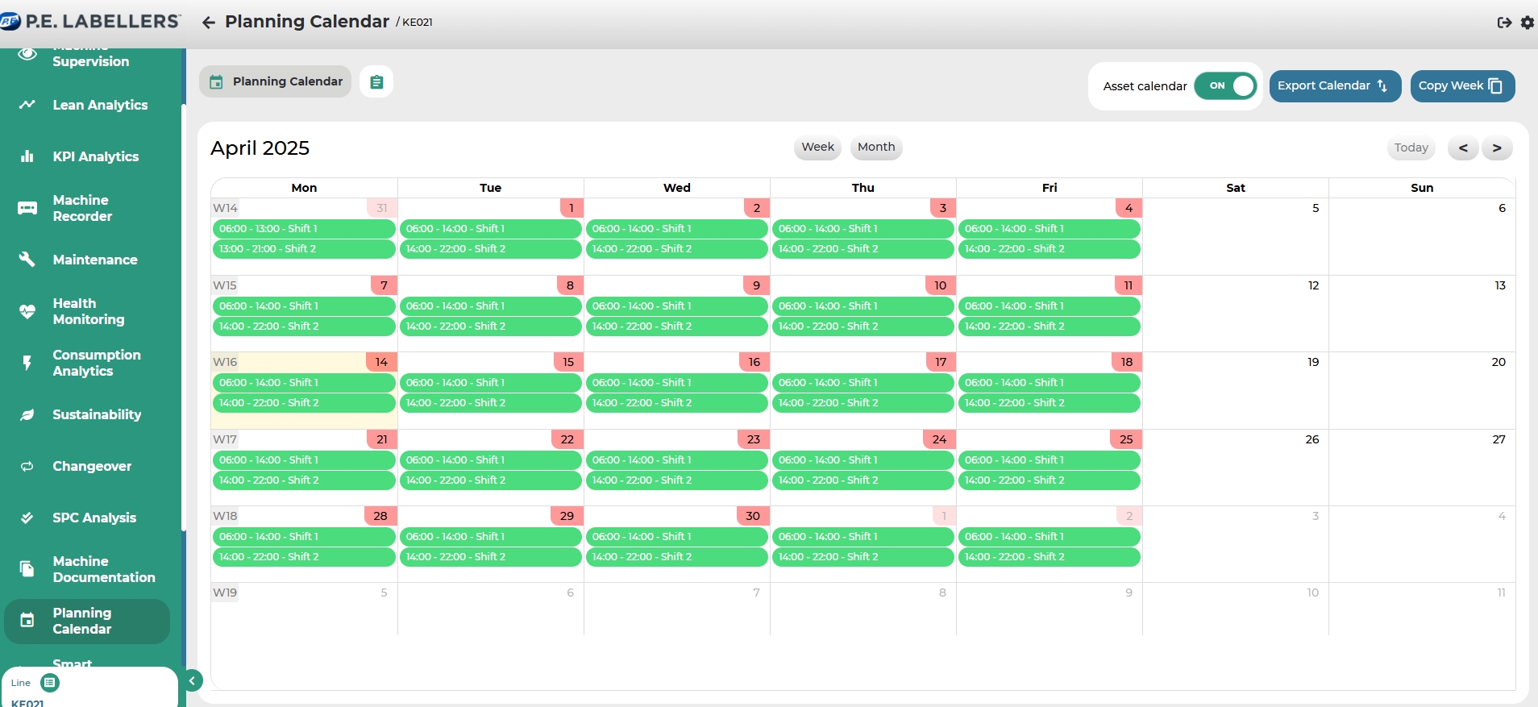Click the Maintenance wrench icon
Screen dimensions: 1538x707
click(x=27, y=260)
